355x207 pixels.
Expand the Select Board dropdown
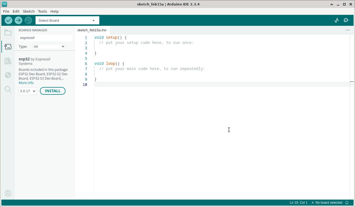pos(67,20)
